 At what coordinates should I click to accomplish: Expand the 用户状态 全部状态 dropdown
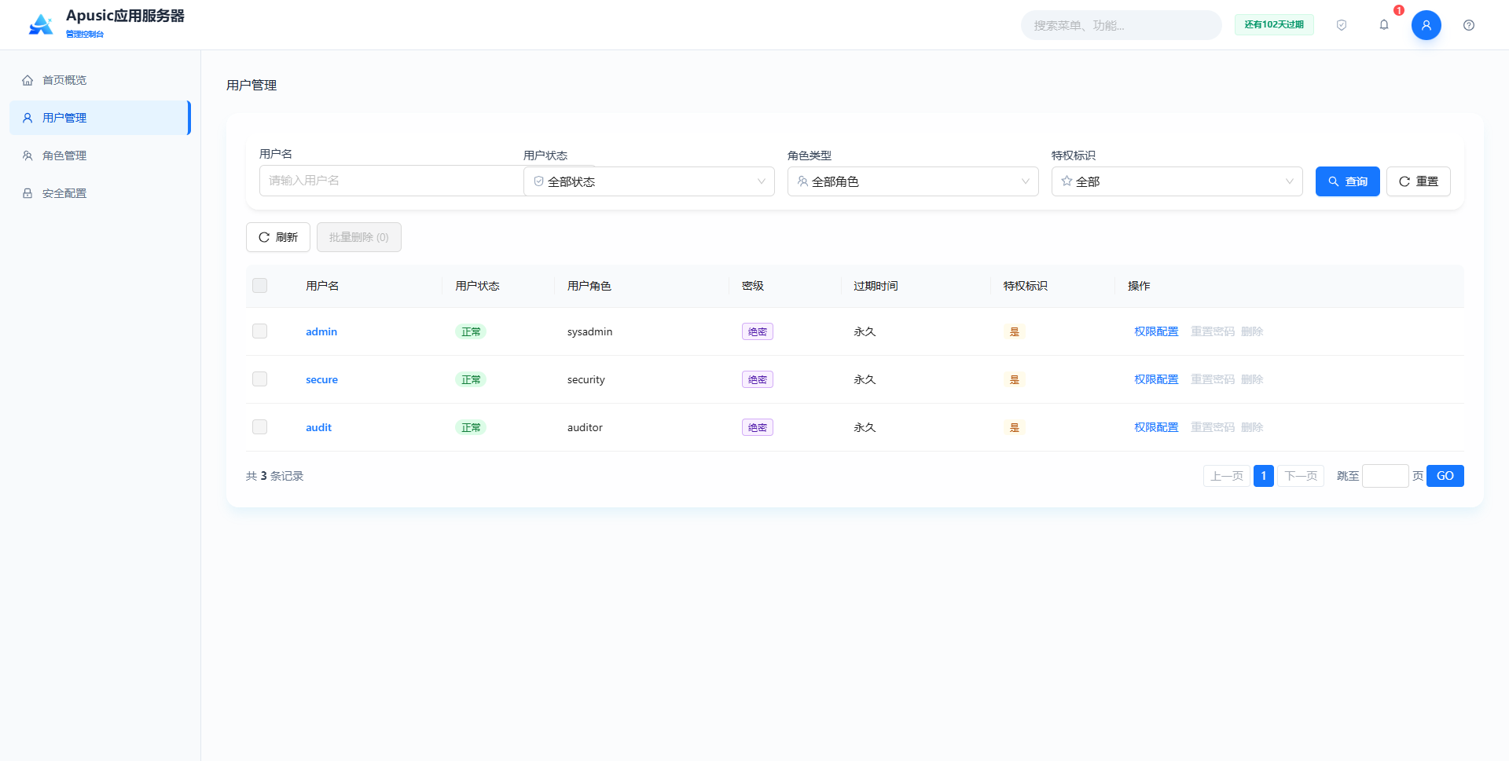pos(649,181)
